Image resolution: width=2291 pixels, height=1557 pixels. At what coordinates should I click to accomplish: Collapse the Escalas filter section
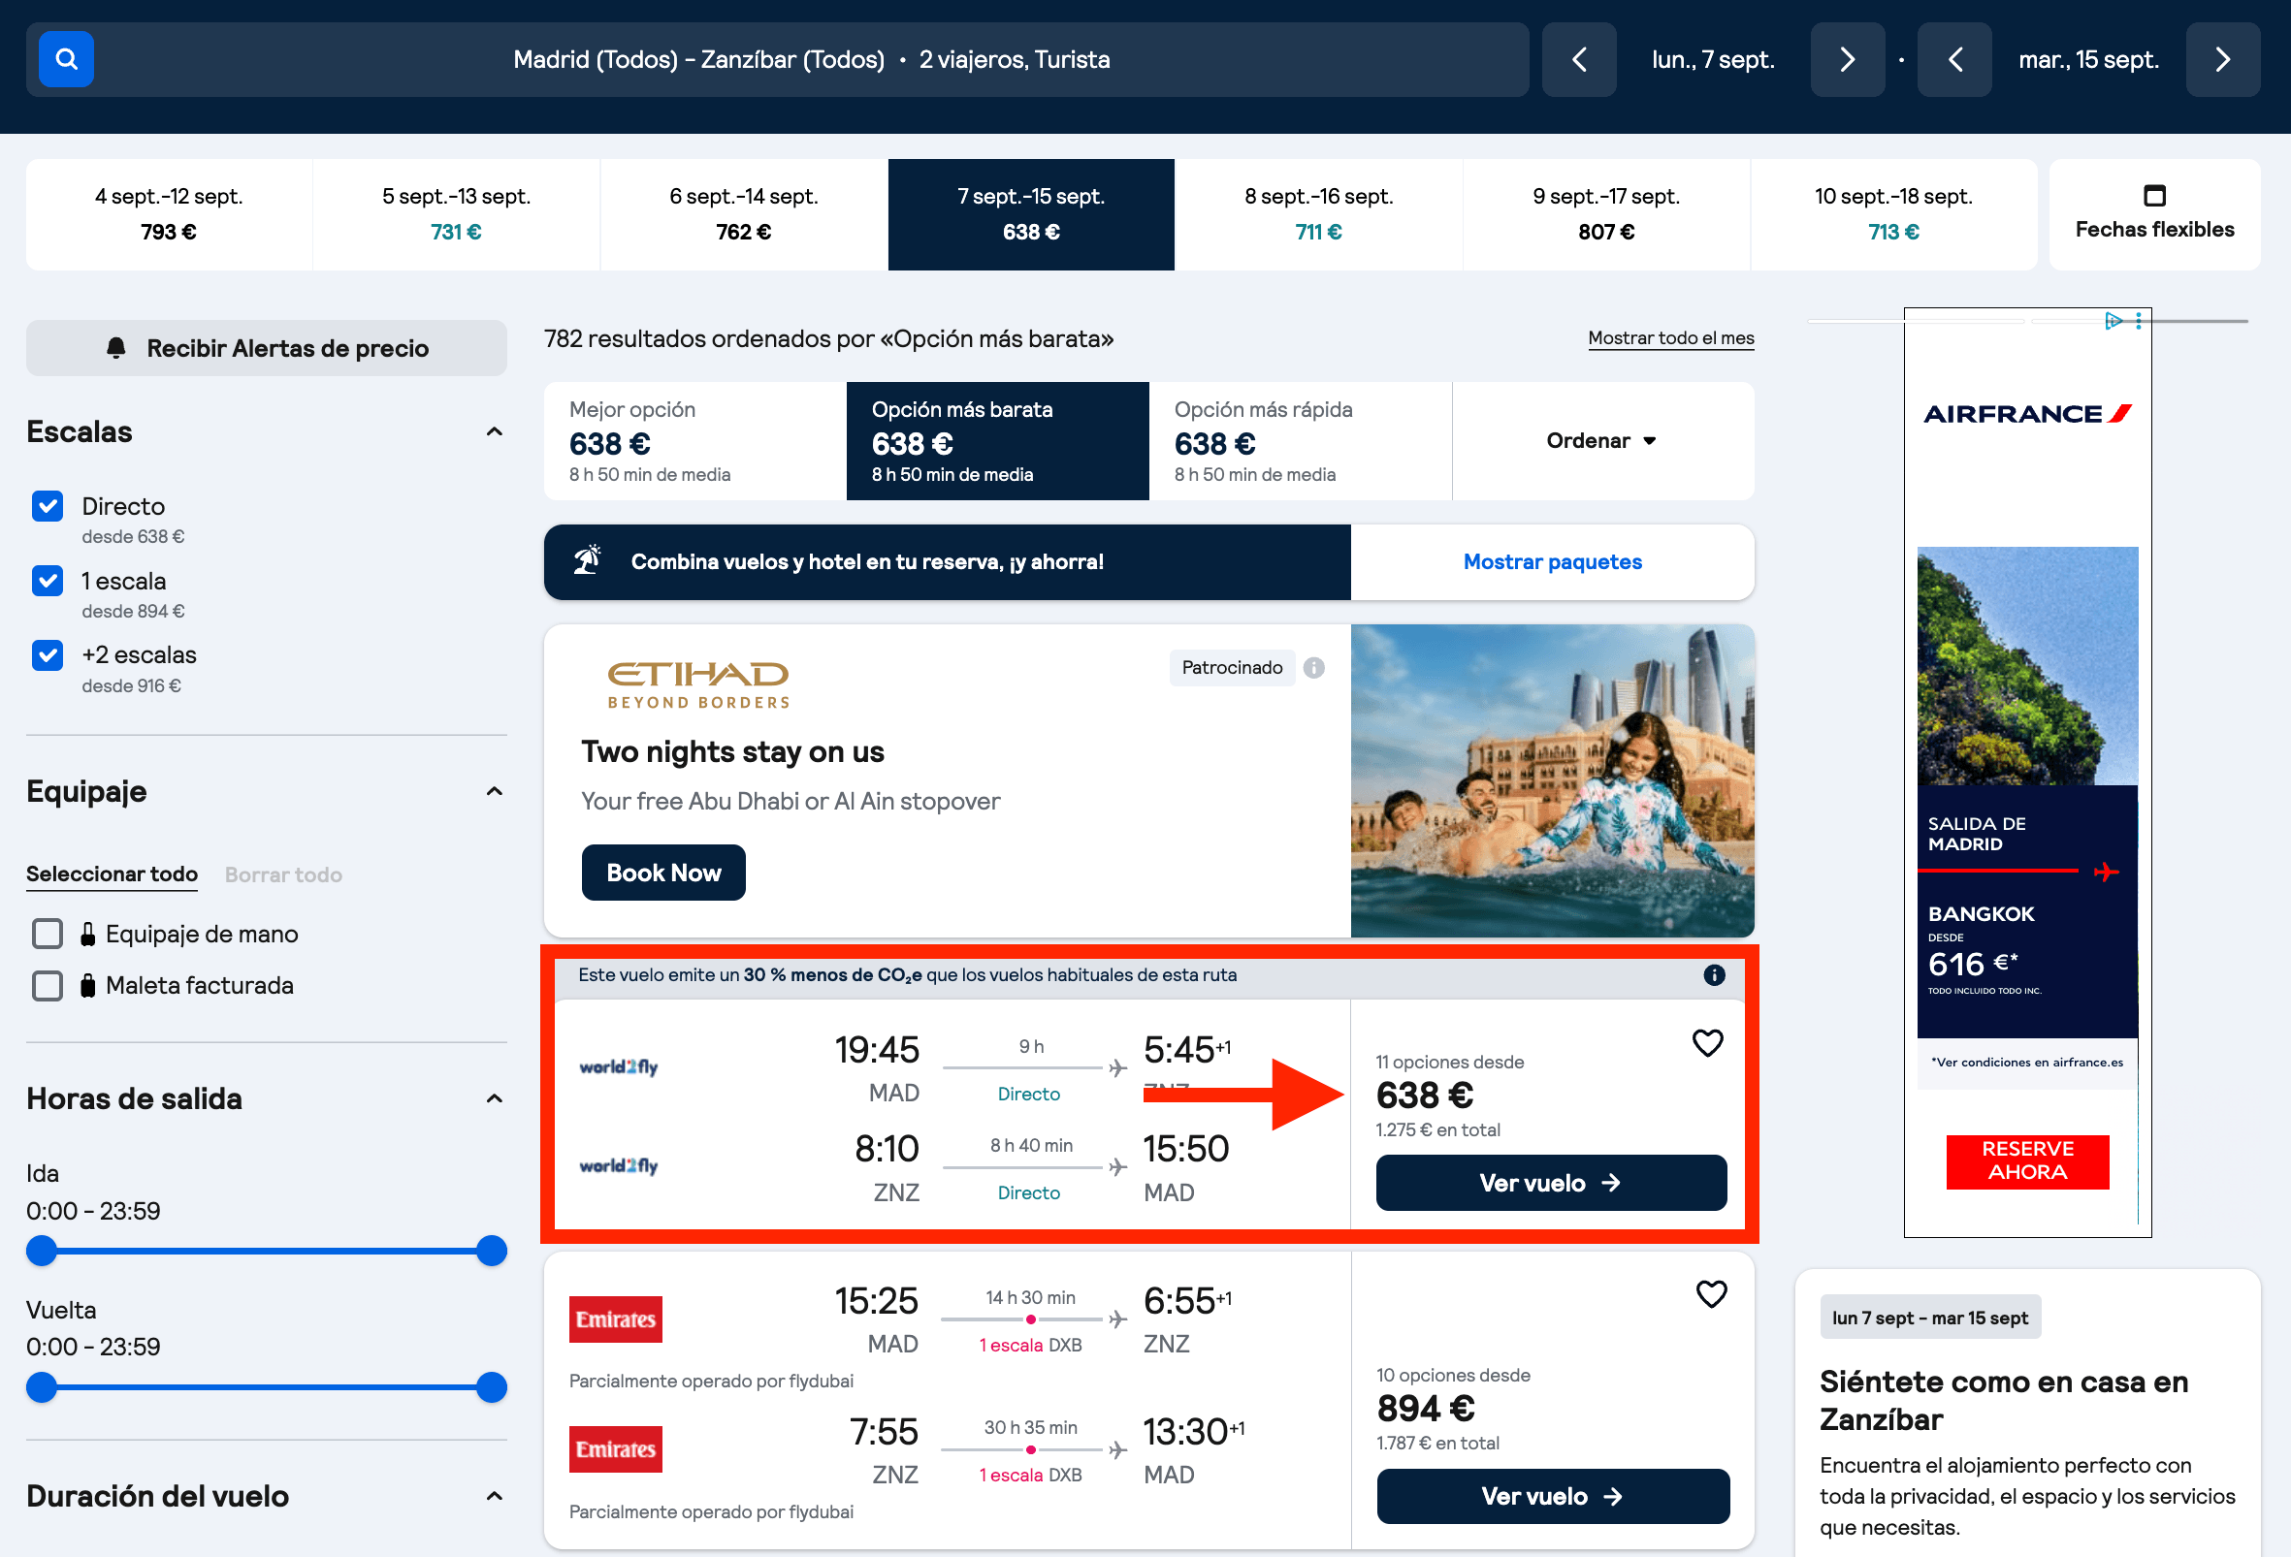point(495,431)
